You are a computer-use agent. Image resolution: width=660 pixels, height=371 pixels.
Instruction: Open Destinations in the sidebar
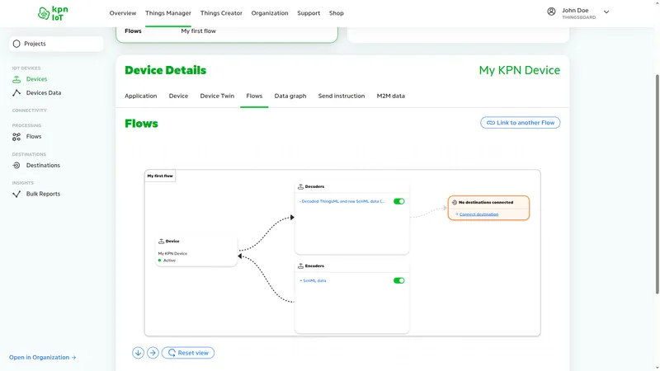point(43,166)
